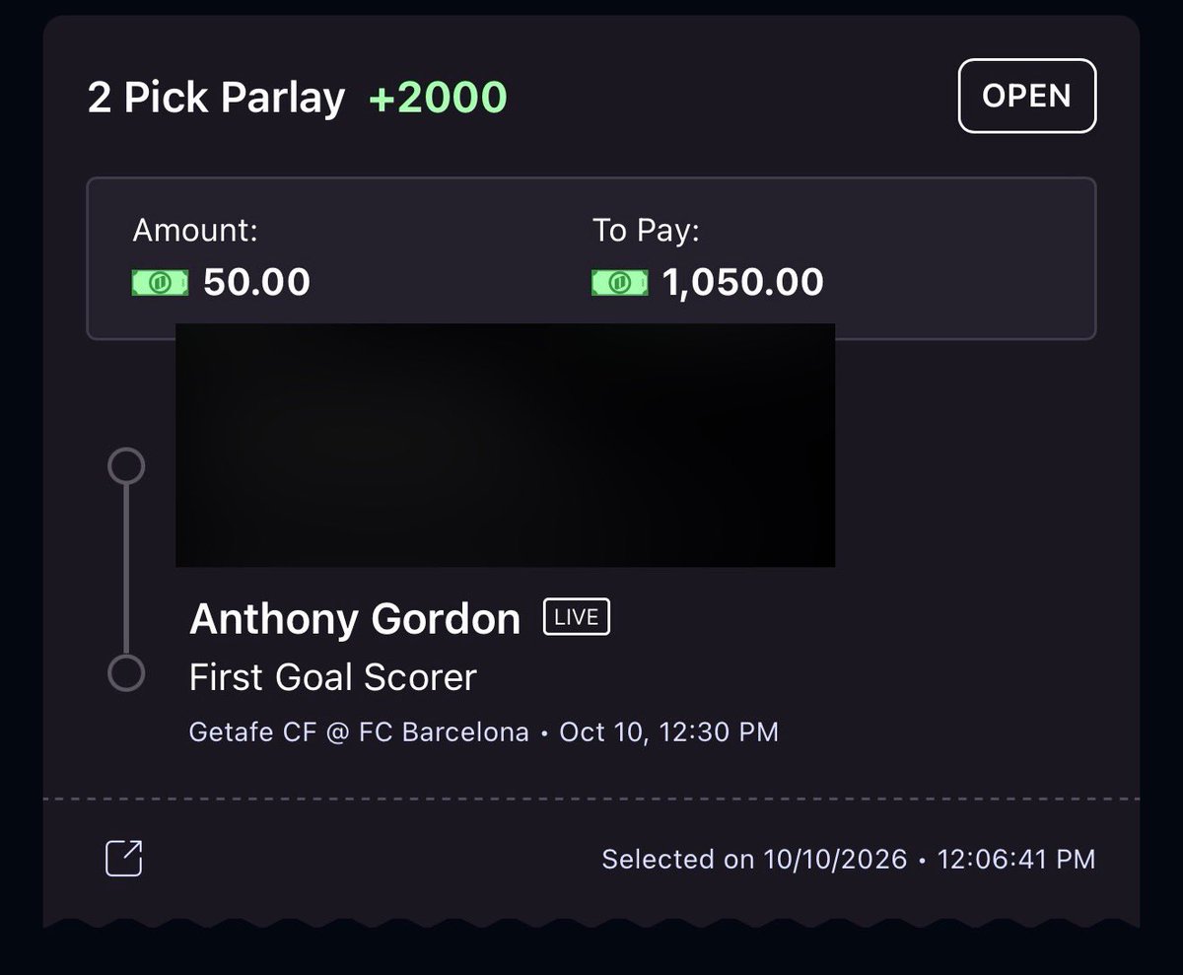
Task: Select the upper parlay leg circle marker
Action: click(x=126, y=466)
